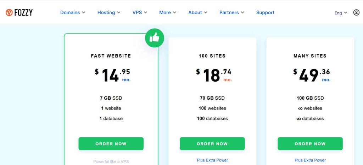The height and width of the screenshot is (165, 363).
Task: Open the More dropdown menu
Action: click(167, 12)
